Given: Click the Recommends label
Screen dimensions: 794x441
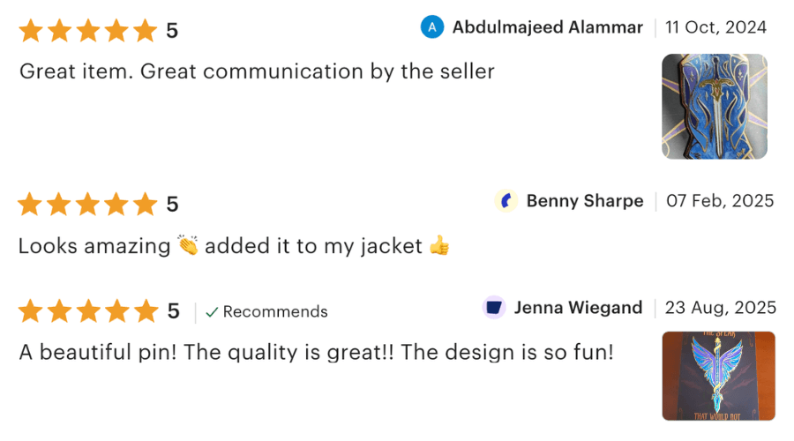Looking at the screenshot, I should pyautogui.click(x=275, y=312).
